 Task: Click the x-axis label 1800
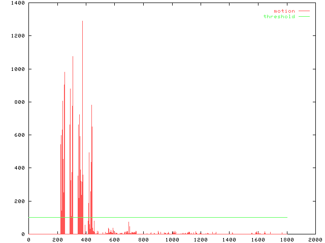(x=286, y=239)
